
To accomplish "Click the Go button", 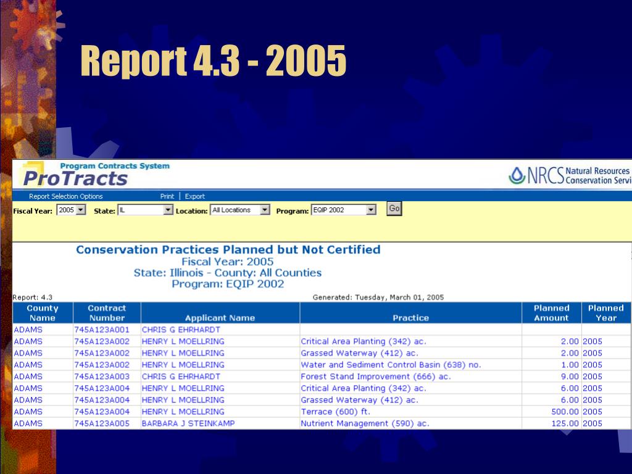I will 394,209.
